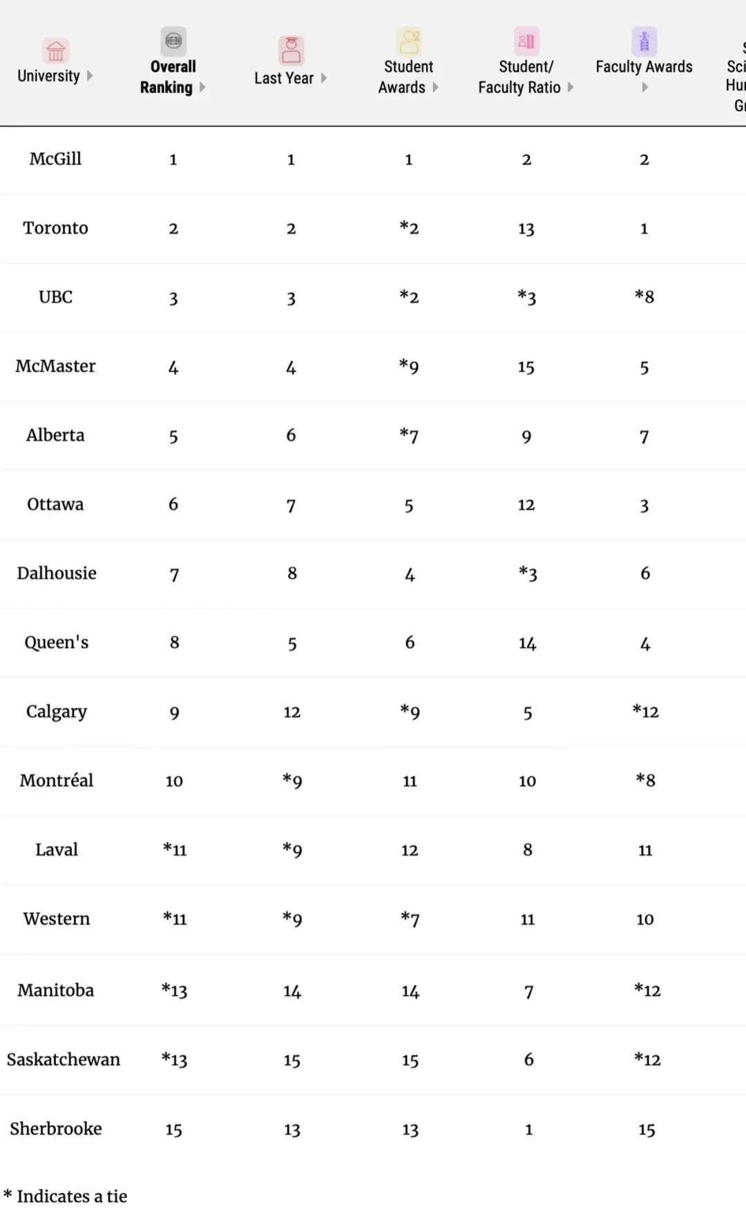
Task: Select the Saskatchewan row name
Action: click(x=64, y=1059)
